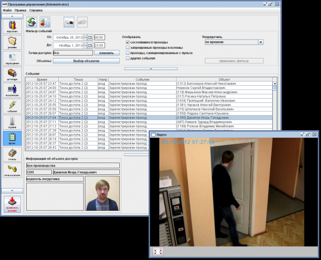Open the Справка menu
321x260 pixels.
click(36, 10)
